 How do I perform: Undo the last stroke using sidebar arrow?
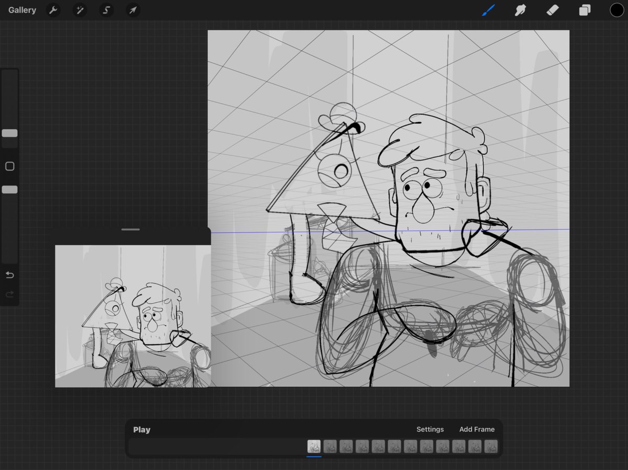[x=9, y=275]
